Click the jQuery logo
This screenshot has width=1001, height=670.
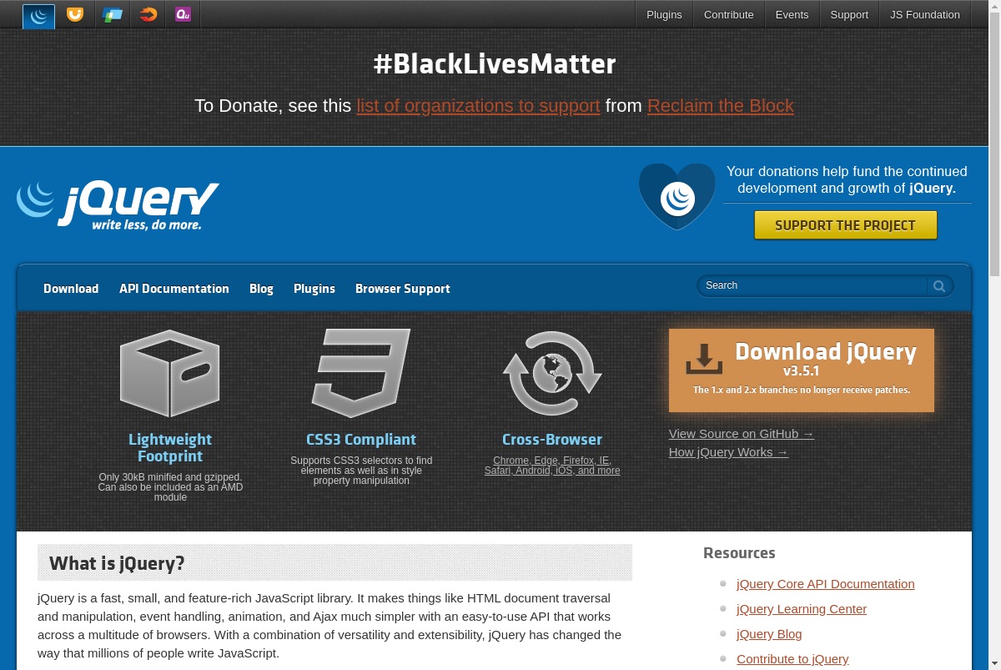click(x=118, y=205)
